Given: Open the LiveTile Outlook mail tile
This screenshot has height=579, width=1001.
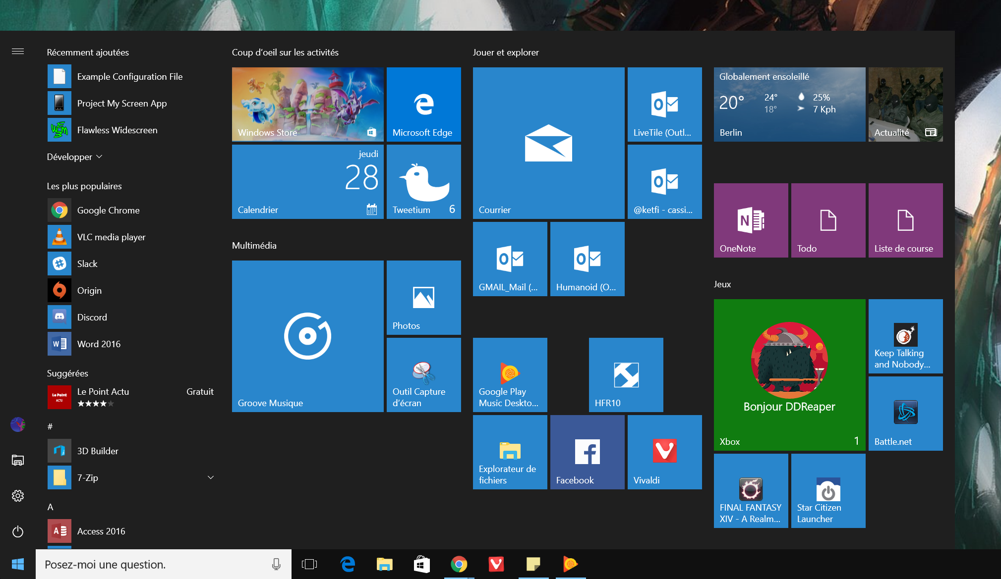Looking at the screenshot, I should pyautogui.click(x=665, y=105).
